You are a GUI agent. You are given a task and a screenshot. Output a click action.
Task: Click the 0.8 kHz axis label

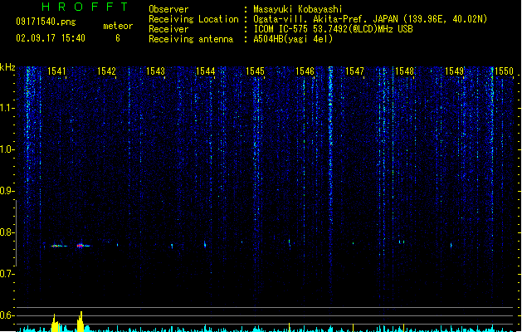6,232
